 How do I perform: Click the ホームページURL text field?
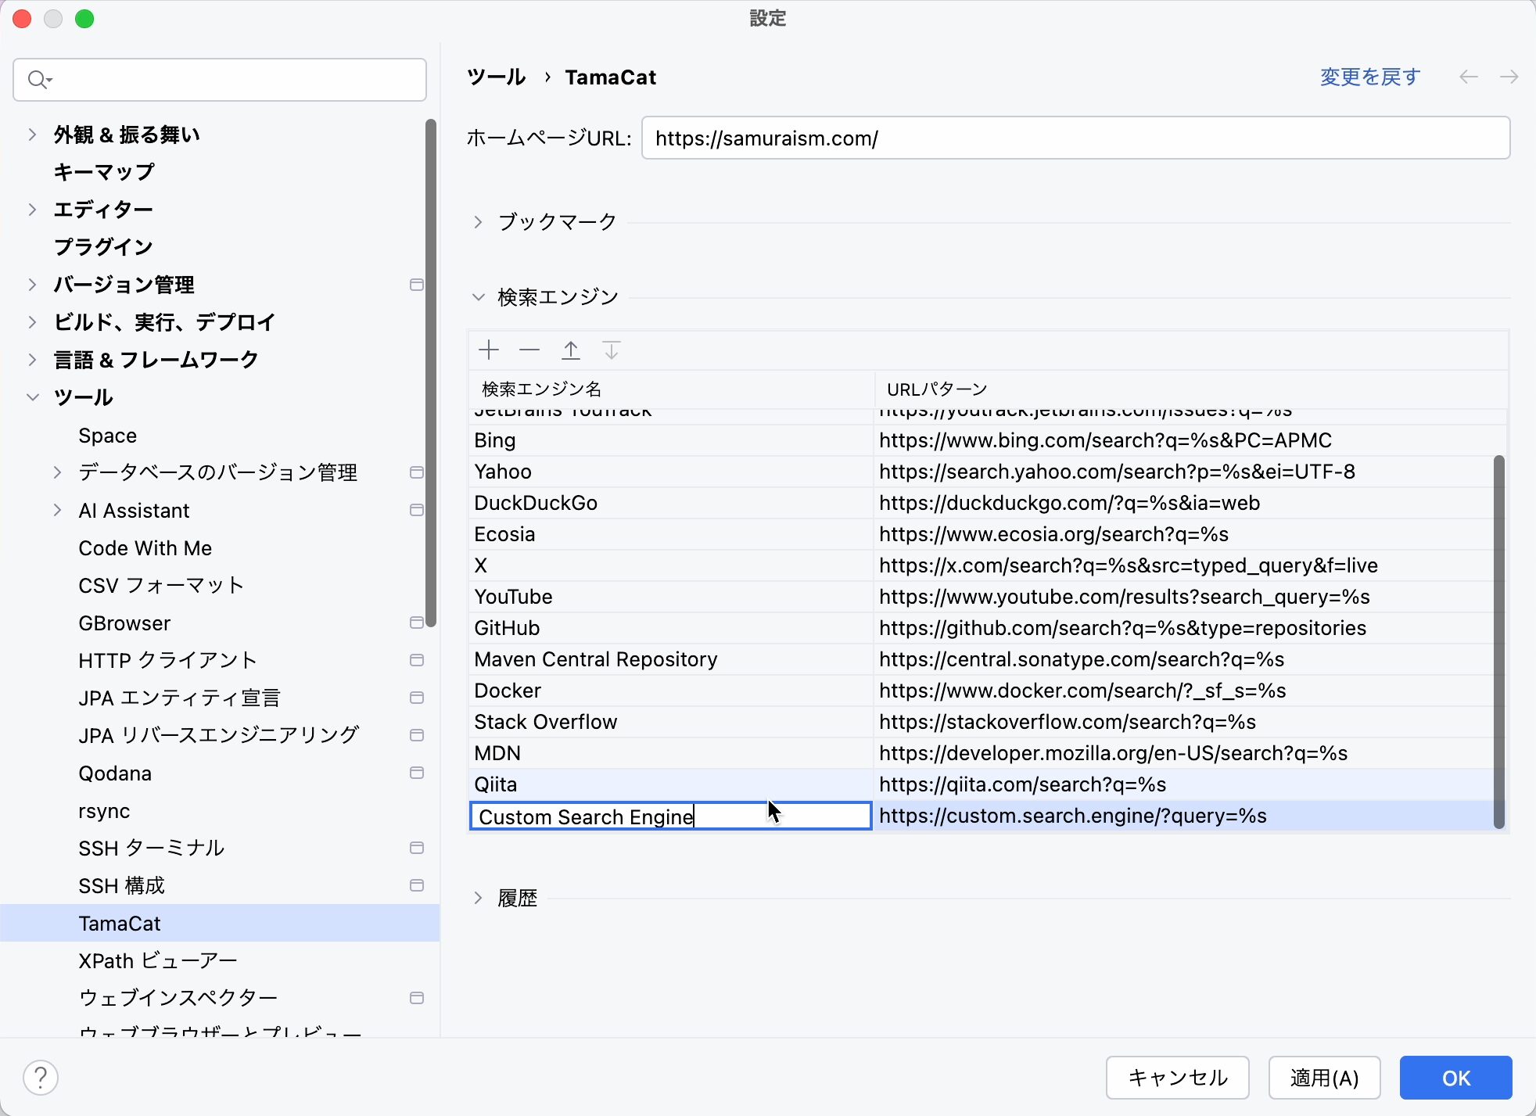coord(1075,138)
